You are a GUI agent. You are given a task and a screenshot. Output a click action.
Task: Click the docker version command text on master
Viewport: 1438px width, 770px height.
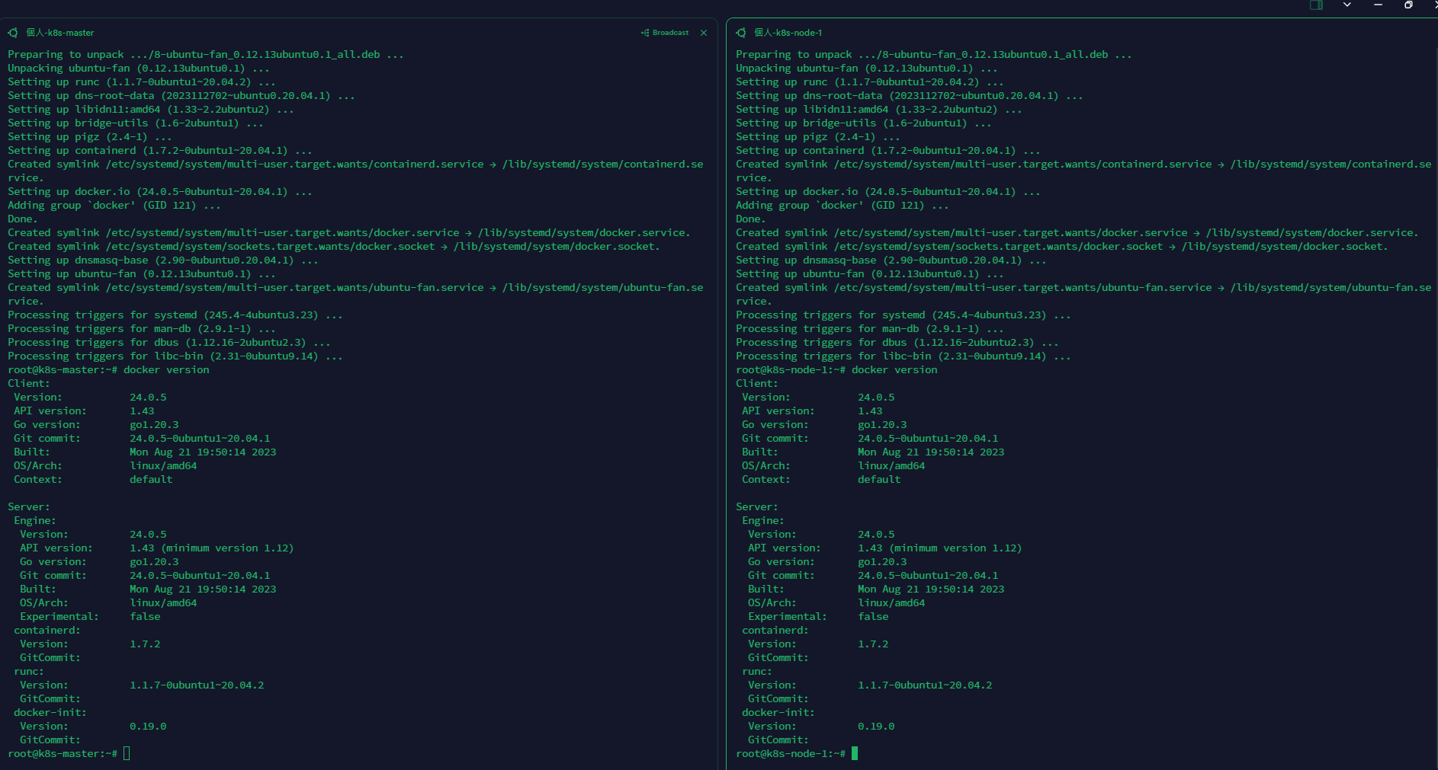tap(165, 369)
